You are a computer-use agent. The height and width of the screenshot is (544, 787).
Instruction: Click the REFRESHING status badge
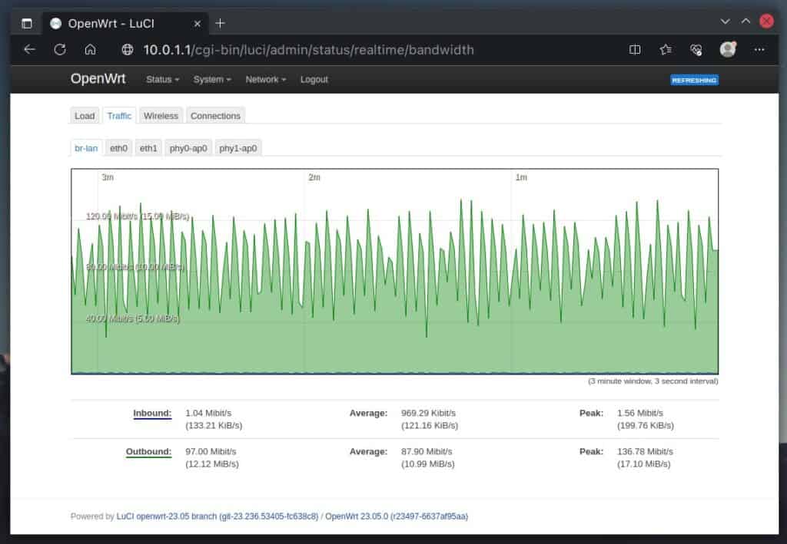click(694, 80)
